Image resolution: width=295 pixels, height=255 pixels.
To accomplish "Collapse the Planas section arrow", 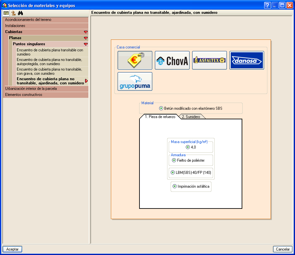I will point(86,38).
